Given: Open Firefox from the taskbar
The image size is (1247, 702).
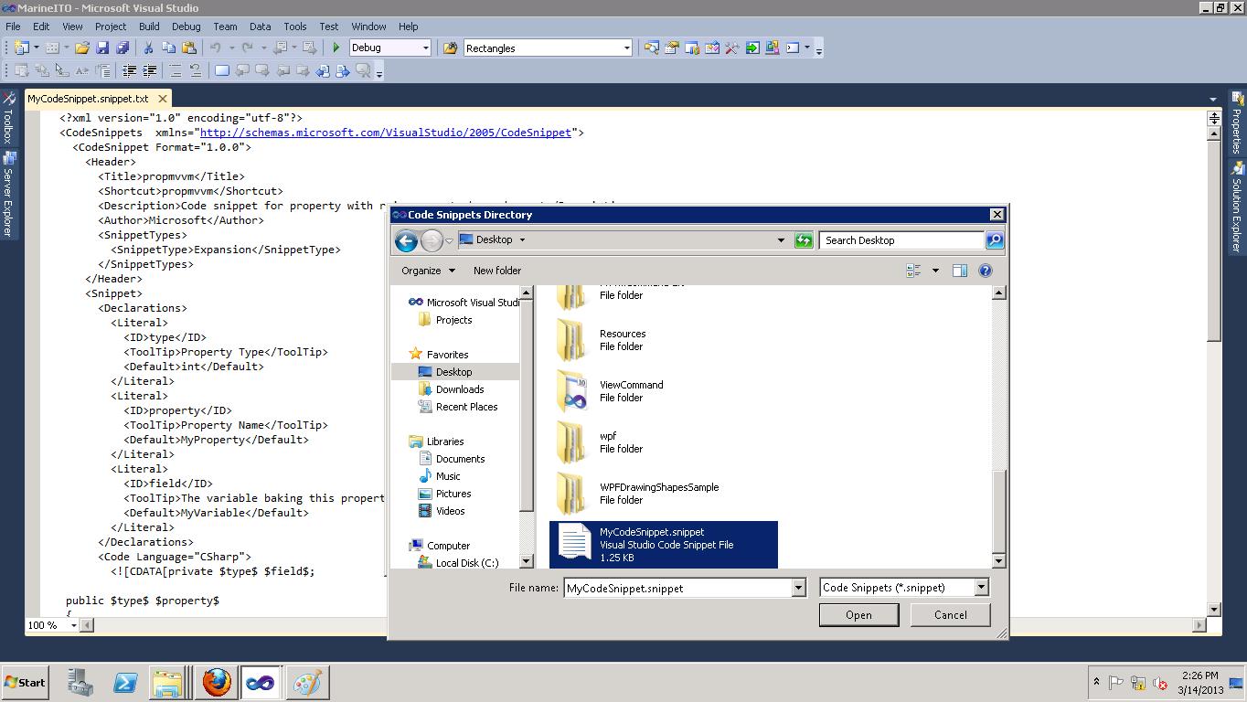Looking at the screenshot, I should (217, 682).
